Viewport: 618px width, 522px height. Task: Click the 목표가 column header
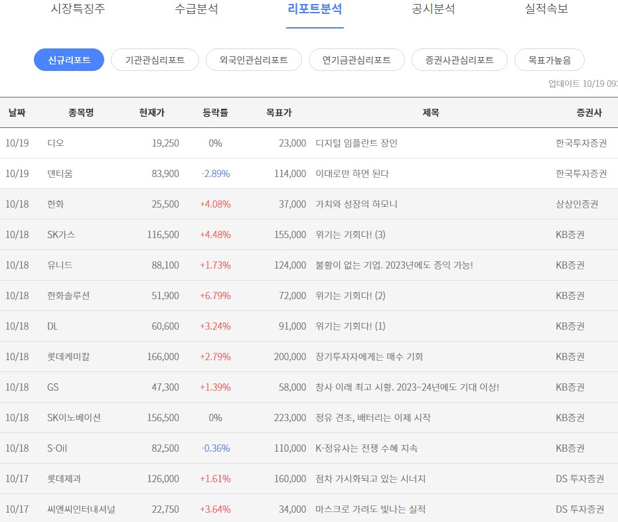point(279,113)
